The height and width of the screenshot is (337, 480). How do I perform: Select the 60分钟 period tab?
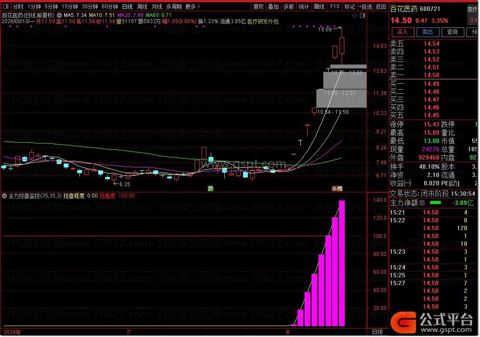pyautogui.click(x=110, y=7)
